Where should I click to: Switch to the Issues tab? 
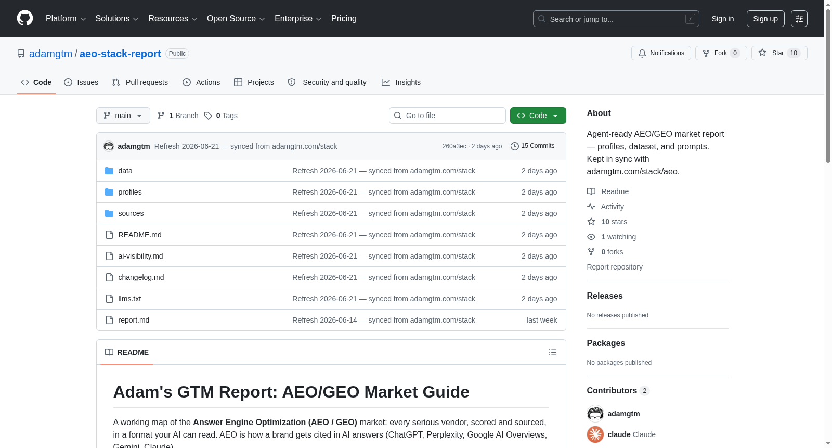[81, 82]
